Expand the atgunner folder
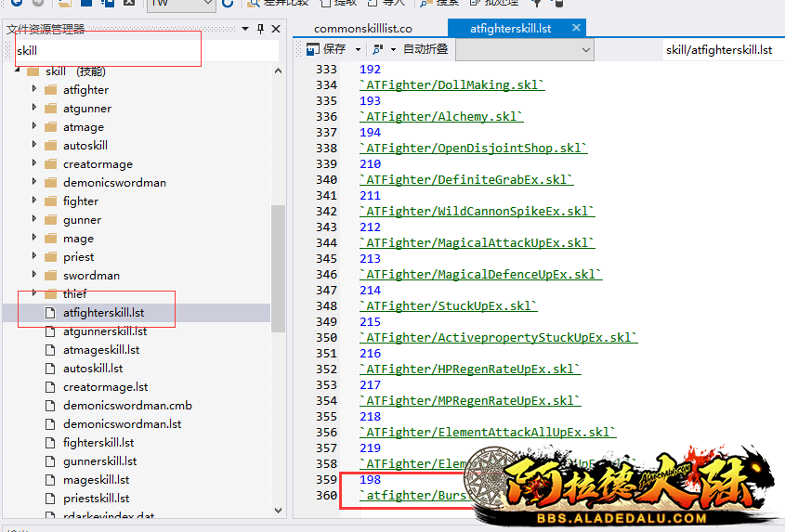The image size is (785, 532). [34, 109]
